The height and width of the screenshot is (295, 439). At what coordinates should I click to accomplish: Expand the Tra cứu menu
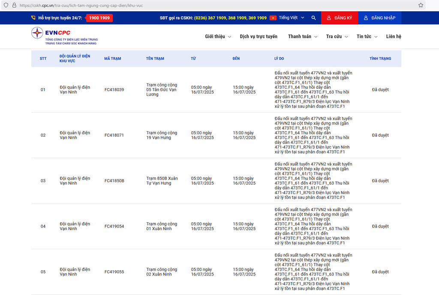(x=337, y=37)
